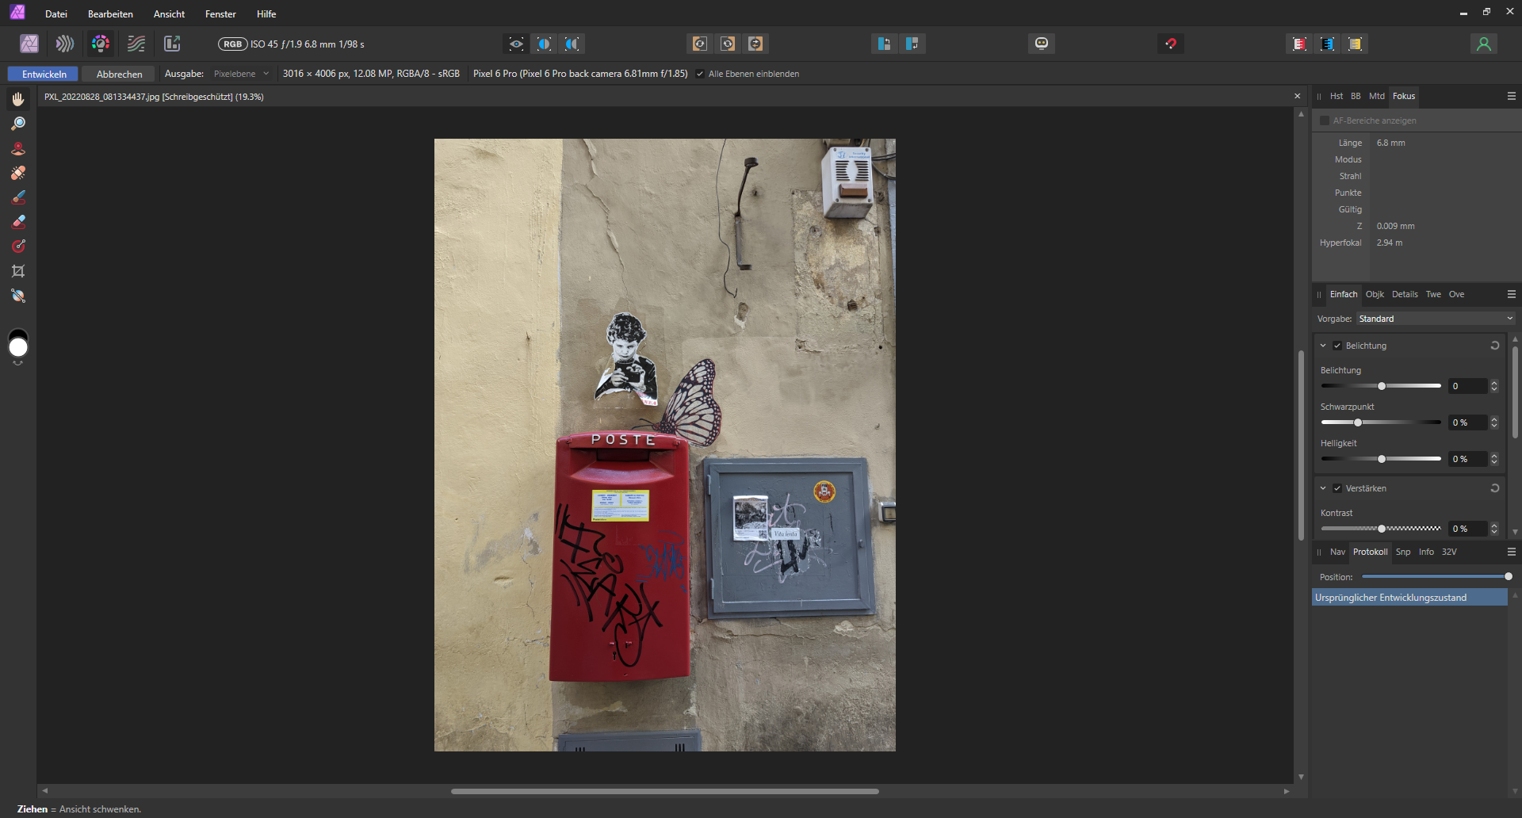
Task: Open the Datei menu
Action: point(56,13)
